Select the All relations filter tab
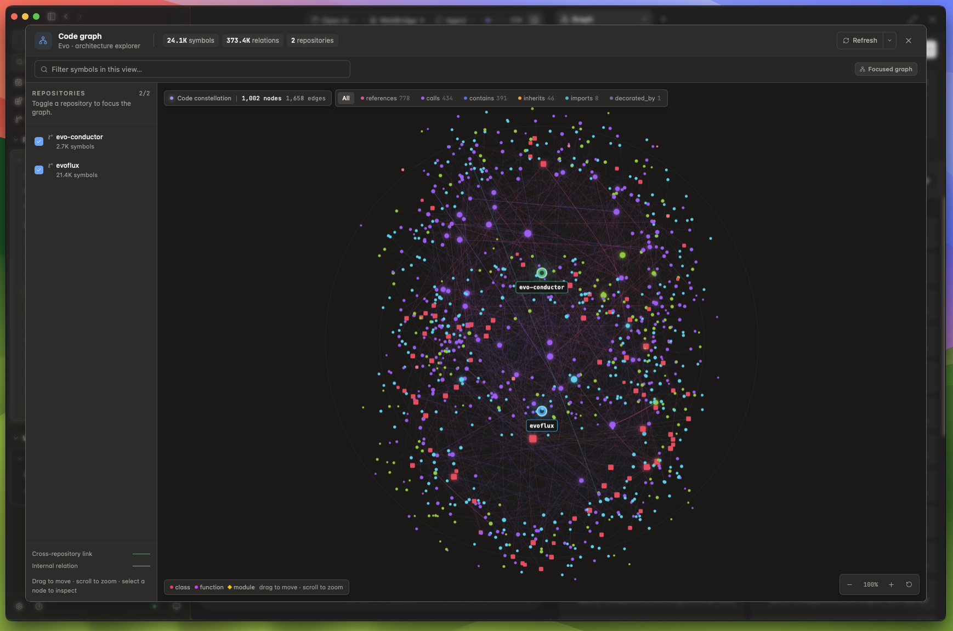Image resolution: width=953 pixels, height=631 pixels. click(x=346, y=98)
